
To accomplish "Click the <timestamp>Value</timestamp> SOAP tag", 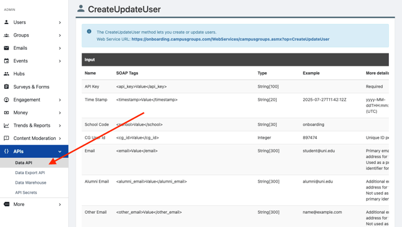I will pyautogui.click(x=146, y=100).
